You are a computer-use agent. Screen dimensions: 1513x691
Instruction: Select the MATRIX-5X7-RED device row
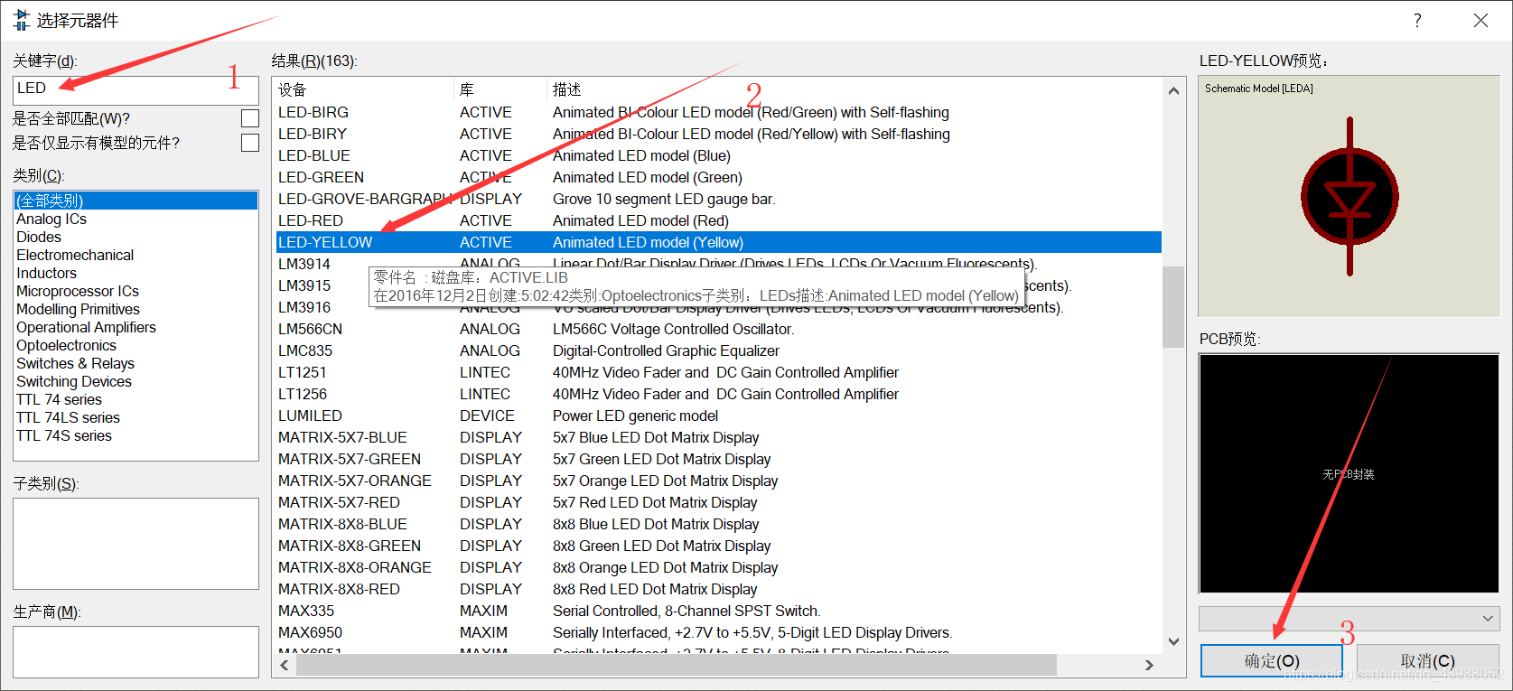[x=718, y=502]
